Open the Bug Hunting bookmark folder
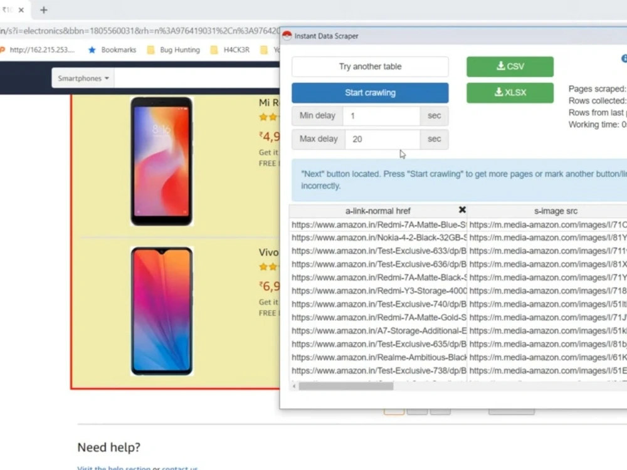627x470 pixels. click(x=174, y=50)
